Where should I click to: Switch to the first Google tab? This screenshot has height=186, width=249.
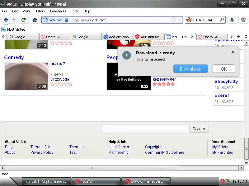pyautogui.click(x=23, y=37)
